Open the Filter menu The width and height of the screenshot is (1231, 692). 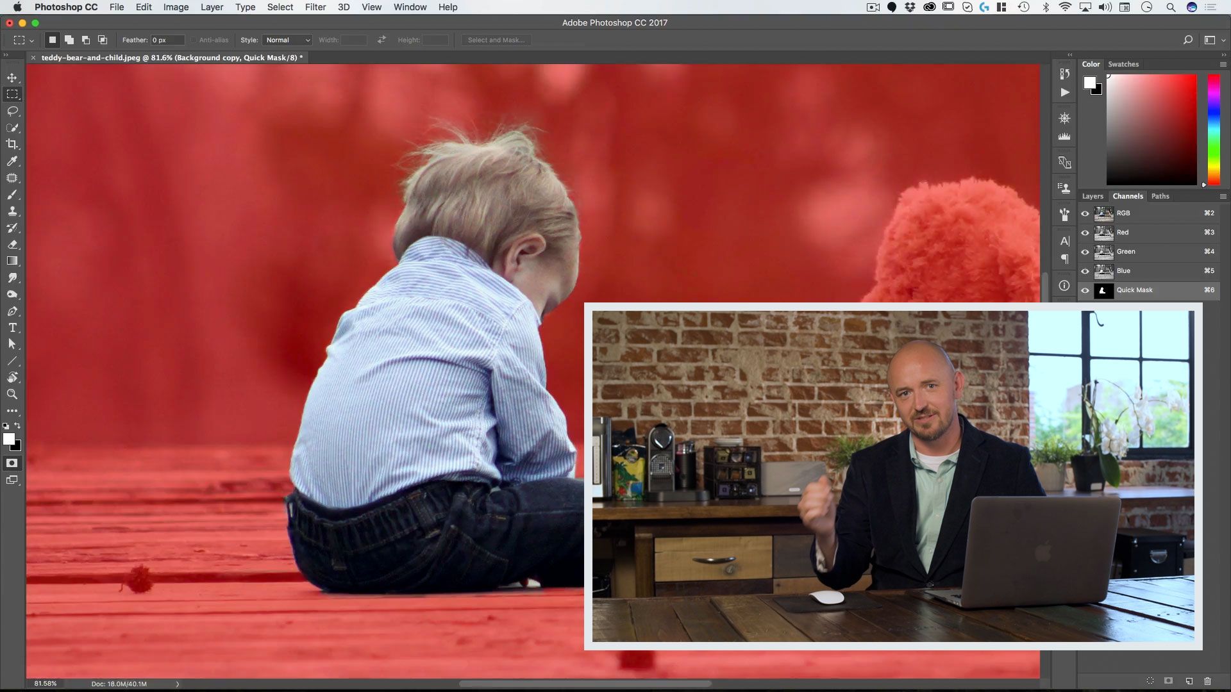pos(315,7)
